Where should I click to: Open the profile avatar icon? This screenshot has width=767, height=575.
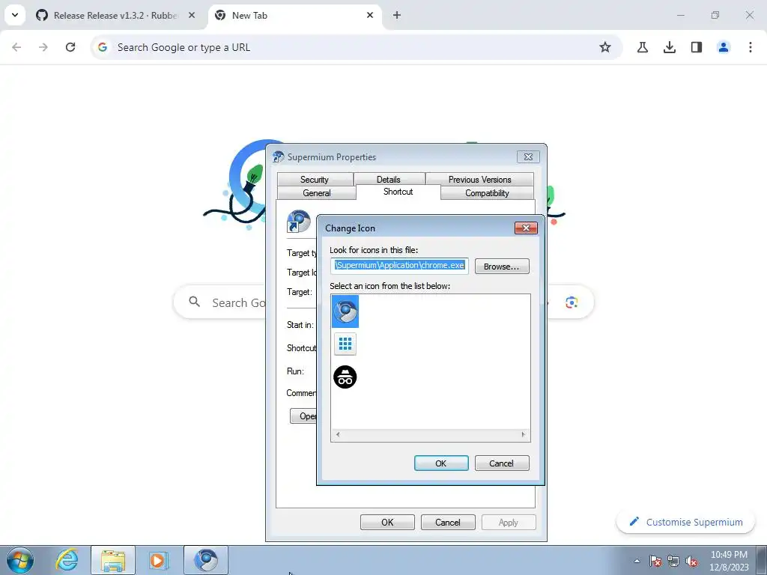[x=724, y=47]
